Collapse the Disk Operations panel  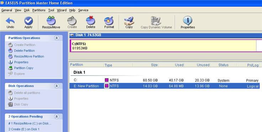click(x=57, y=86)
